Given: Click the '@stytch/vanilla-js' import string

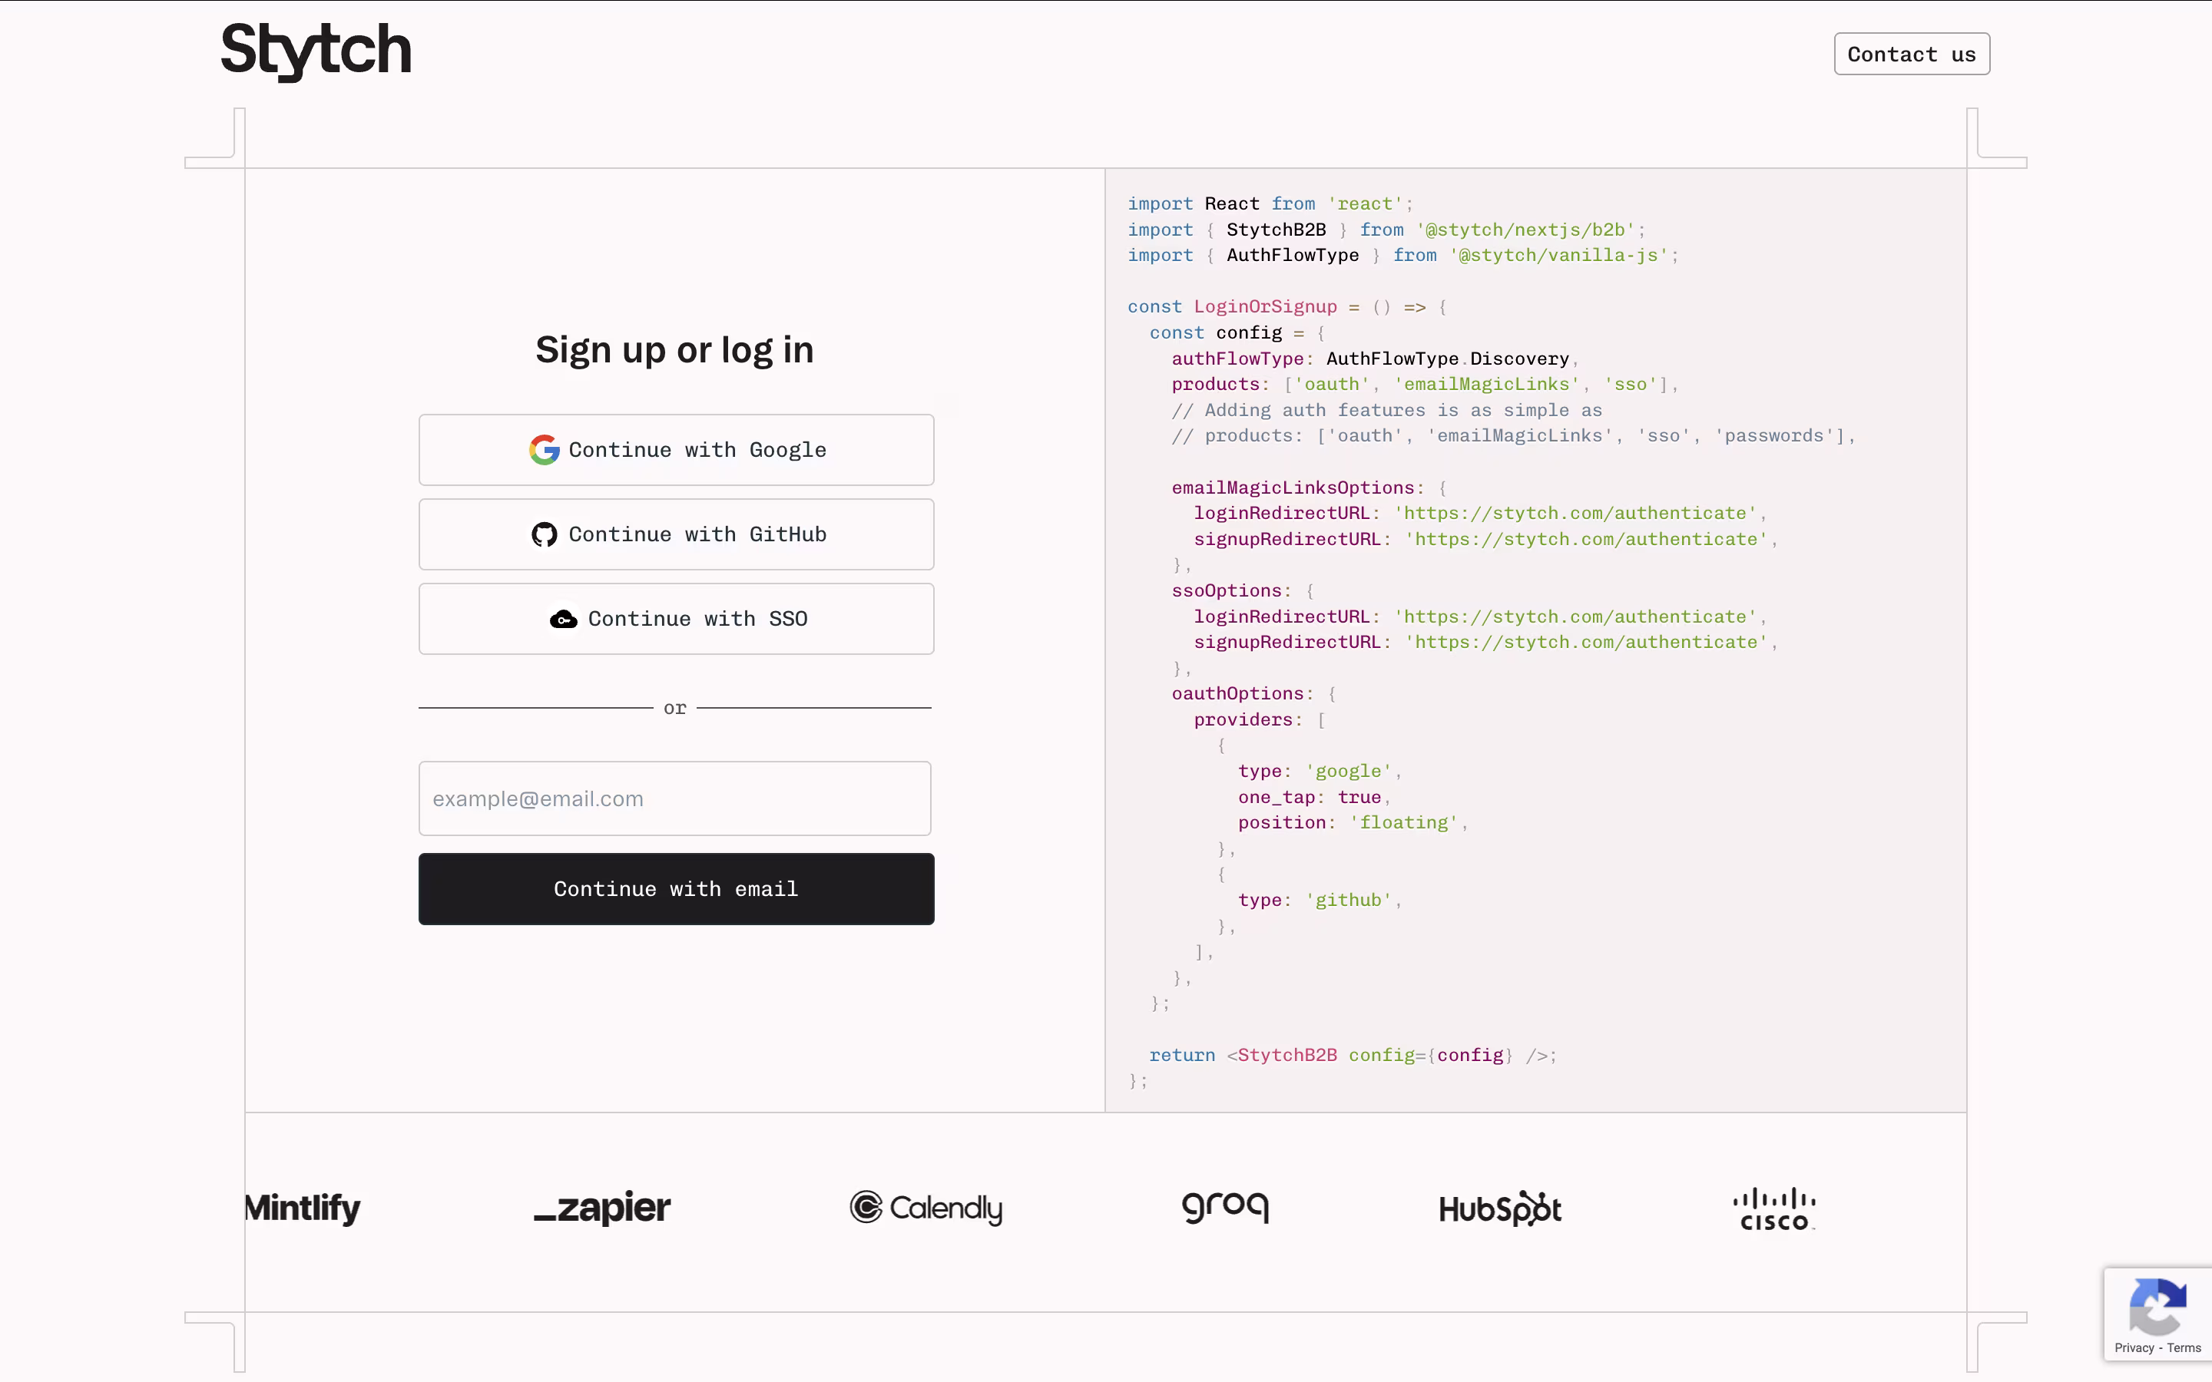Looking at the screenshot, I should click(1558, 256).
